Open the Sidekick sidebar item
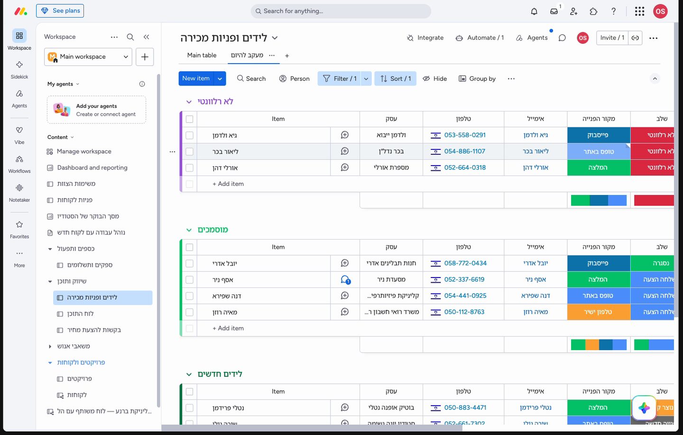Screen dimensions: 683x435 click(x=19, y=69)
